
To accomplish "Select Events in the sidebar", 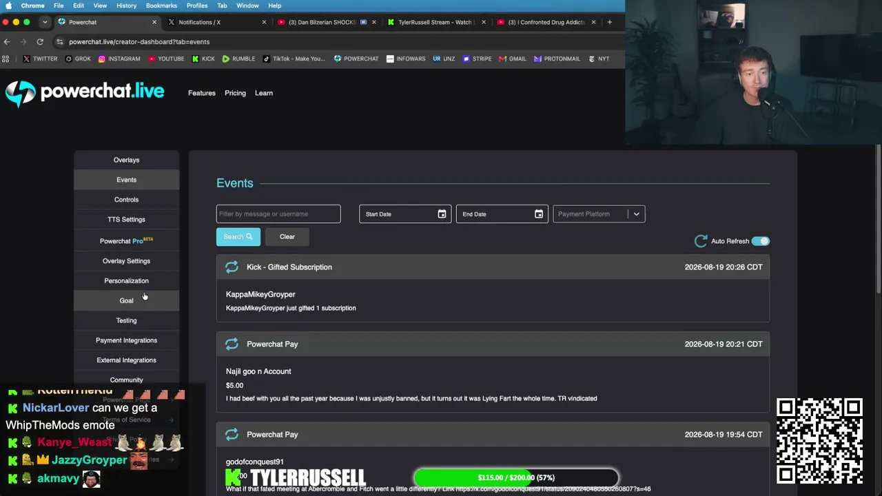I will coord(126,180).
